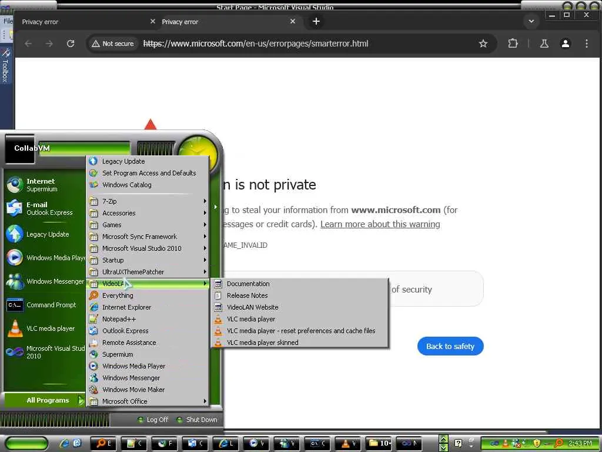The width and height of the screenshot is (602, 452).
Task: Close the second Privacy error tab
Action: pyautogui.click(x=293, y=21)
